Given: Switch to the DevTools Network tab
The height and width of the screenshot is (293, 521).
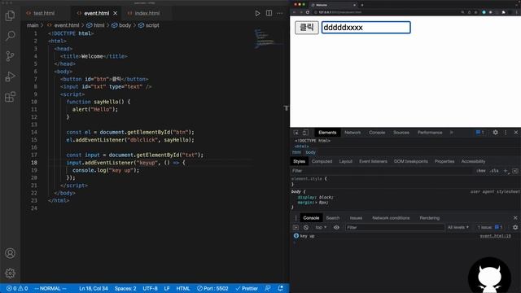Looking at the screenshot, I should 352,133.
